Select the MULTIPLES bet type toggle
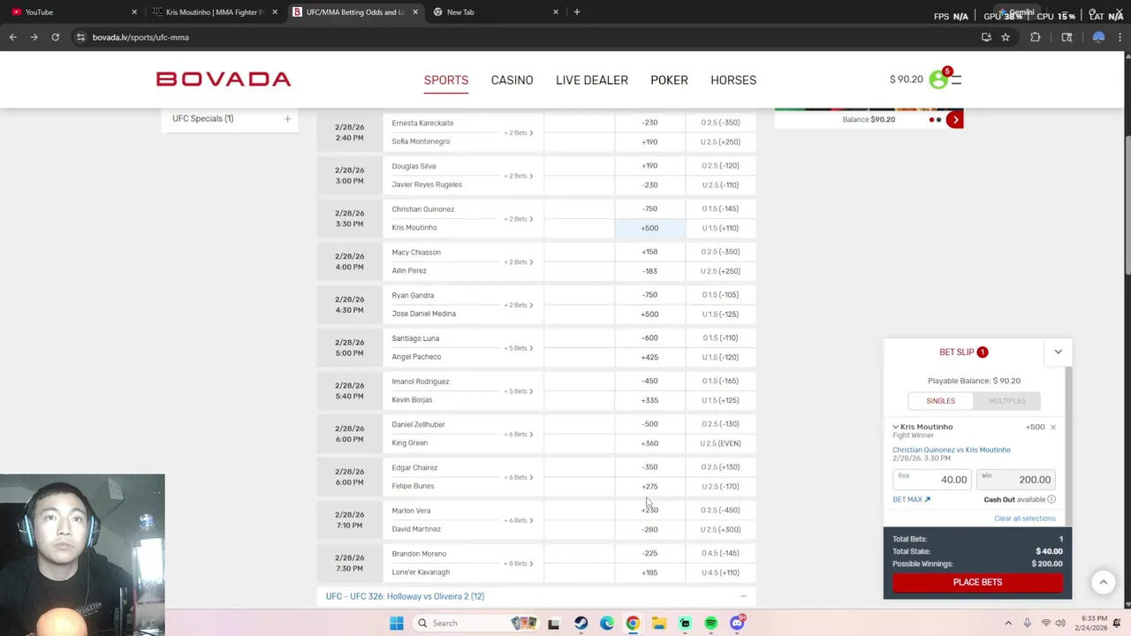The height and width of the screenshot is (636, 1131). pos(1007,401)
